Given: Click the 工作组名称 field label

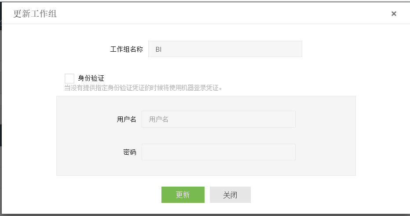Looking at the screenshot, I should click(126, 49).
